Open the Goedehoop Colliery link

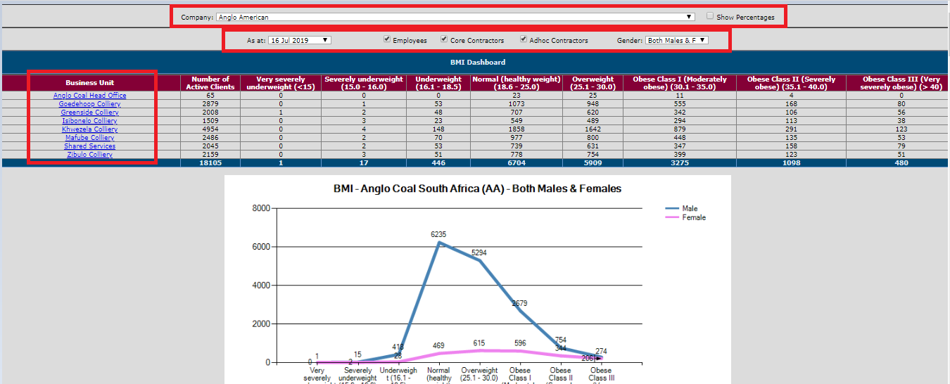(90, 104)
